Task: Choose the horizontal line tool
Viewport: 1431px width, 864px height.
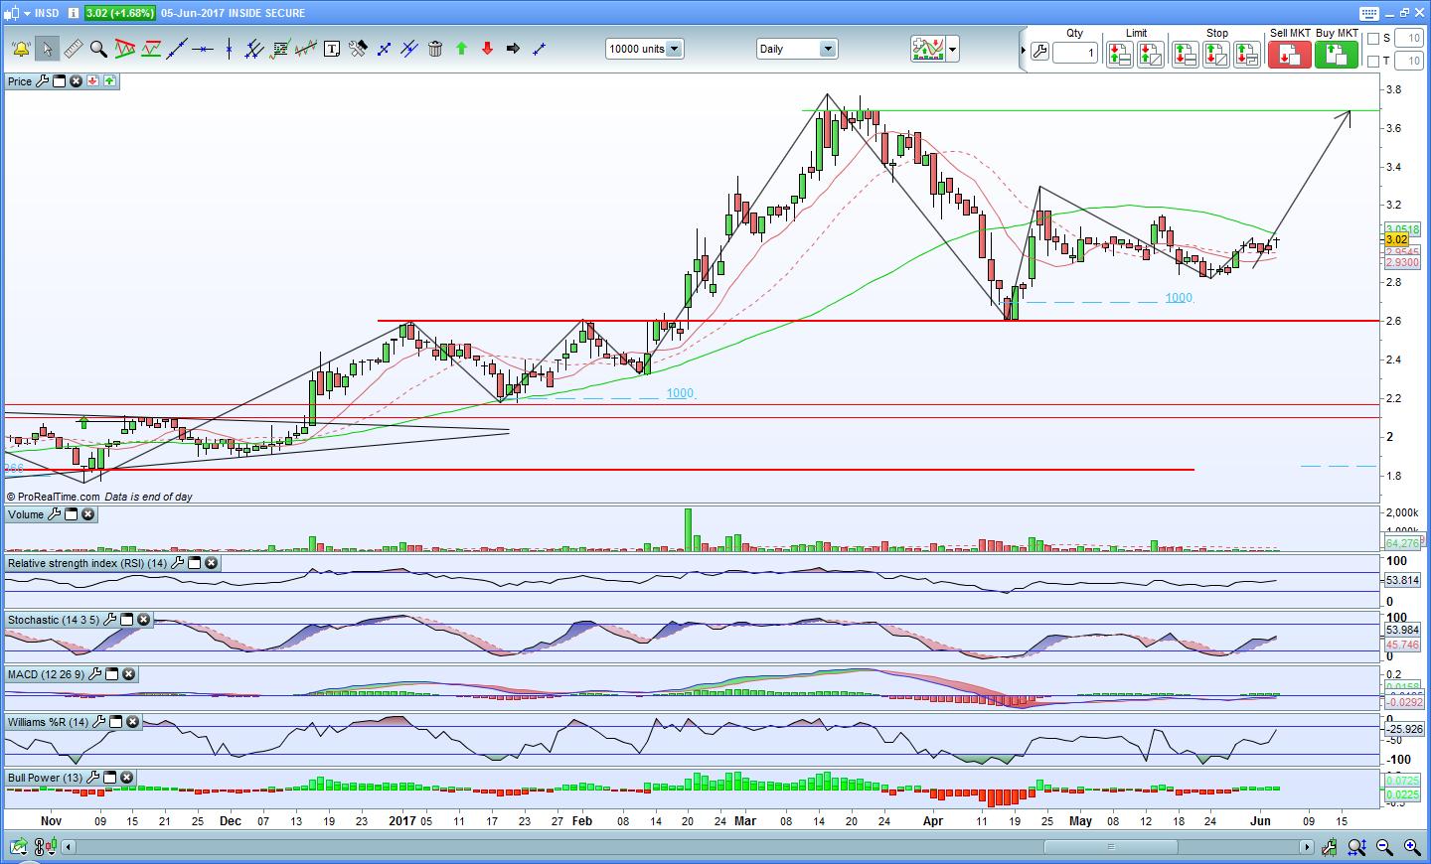Action: [x=203, y=49]
